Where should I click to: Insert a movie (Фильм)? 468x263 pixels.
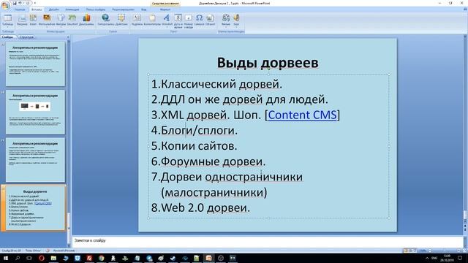[x=226, y=20]
